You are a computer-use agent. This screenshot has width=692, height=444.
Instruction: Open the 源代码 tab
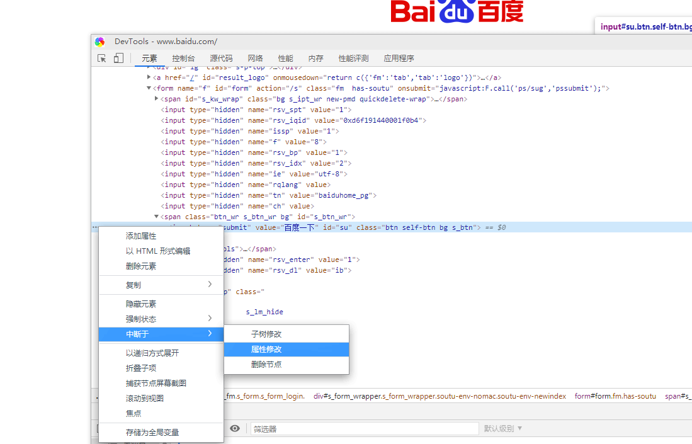click(221, 59)
